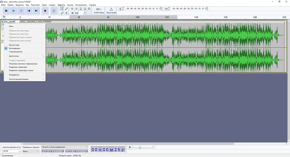Open the Справка menu

point(92,5)
